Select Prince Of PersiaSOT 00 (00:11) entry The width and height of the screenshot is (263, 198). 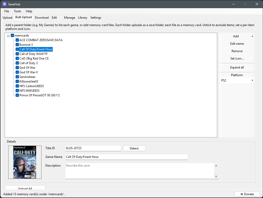click(x=40, y=95)
